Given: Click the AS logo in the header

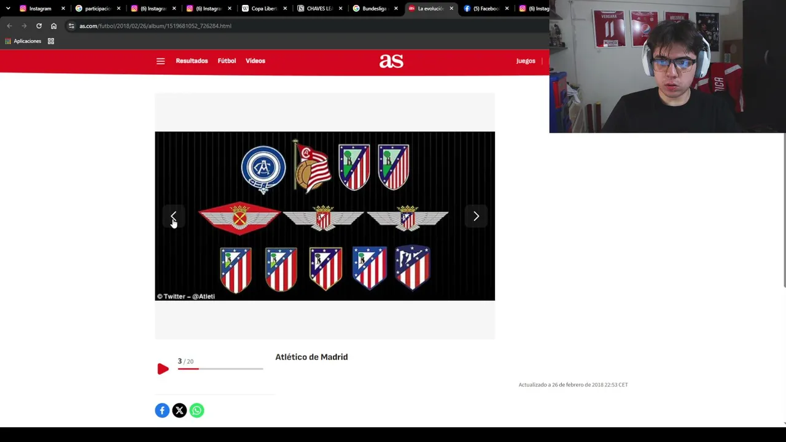Looking at the screenshot, I should 391,61.
